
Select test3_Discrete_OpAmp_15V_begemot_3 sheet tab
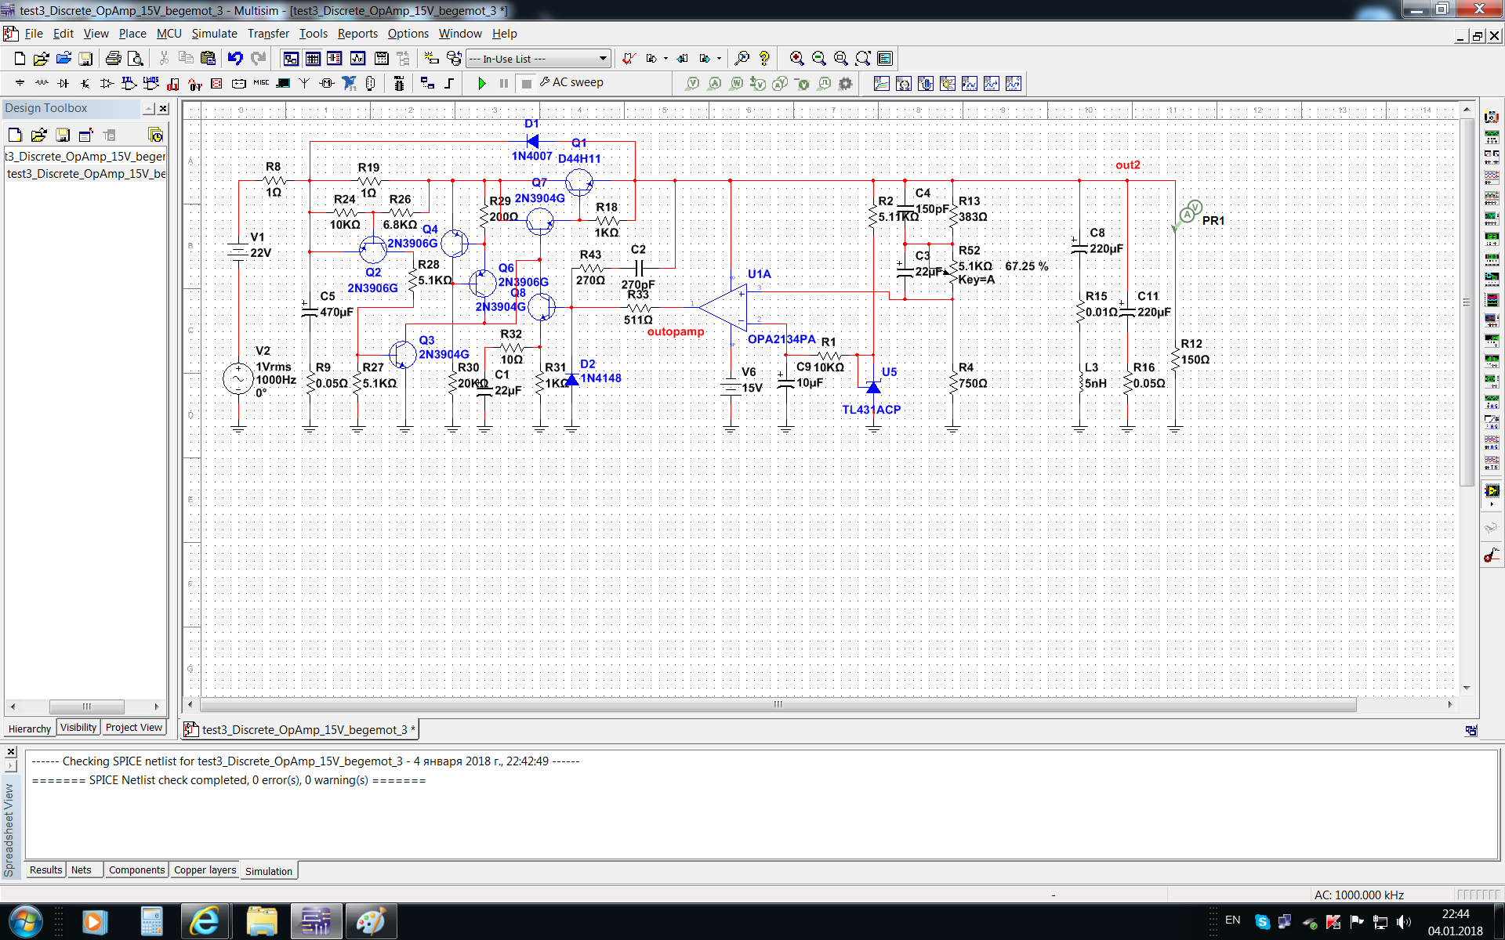301,730
